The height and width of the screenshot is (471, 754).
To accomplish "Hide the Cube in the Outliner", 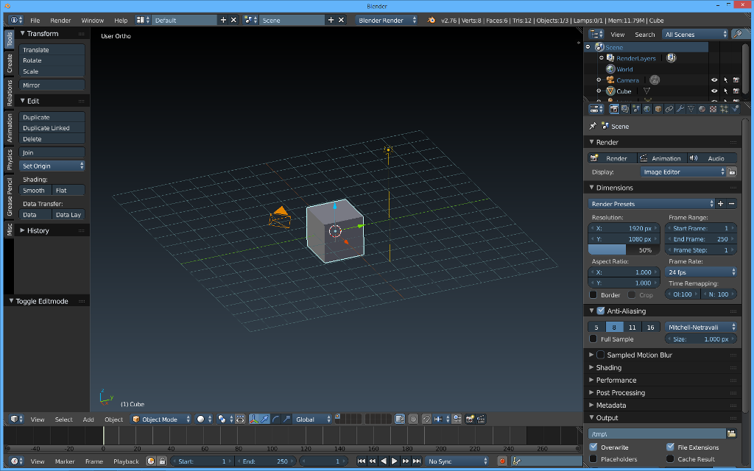I will pyautogui.click(x=714, y=91).
